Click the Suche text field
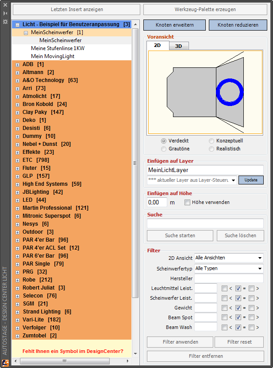This screenshot has width=273, height=368. pyautogui.click(x=205, y=223)
